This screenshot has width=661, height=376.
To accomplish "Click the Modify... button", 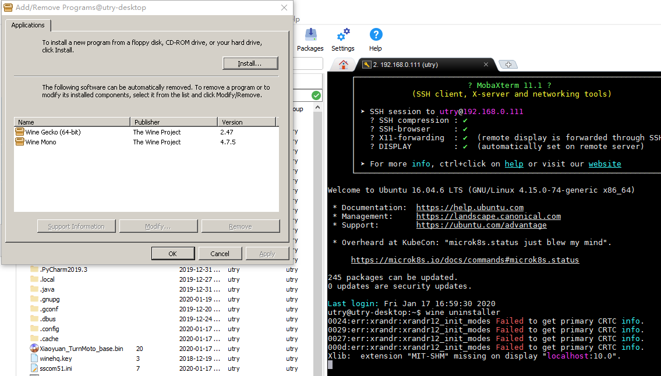I will click(x=158, y=226).
